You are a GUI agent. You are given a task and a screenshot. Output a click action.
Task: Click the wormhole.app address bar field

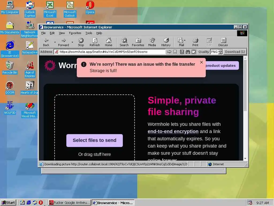(109, 52)
